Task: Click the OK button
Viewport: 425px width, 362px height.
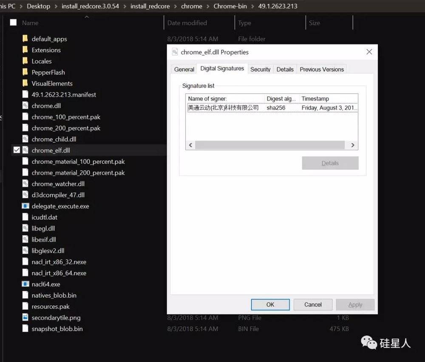Action: pos(270,305)
